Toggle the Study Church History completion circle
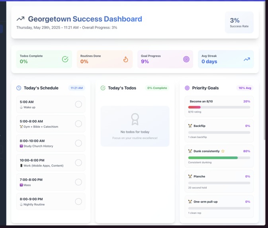Screen dimensions: 268x228 click(78, 143)
